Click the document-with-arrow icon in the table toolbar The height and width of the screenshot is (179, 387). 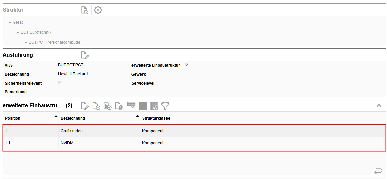click(x=108, y=106)
